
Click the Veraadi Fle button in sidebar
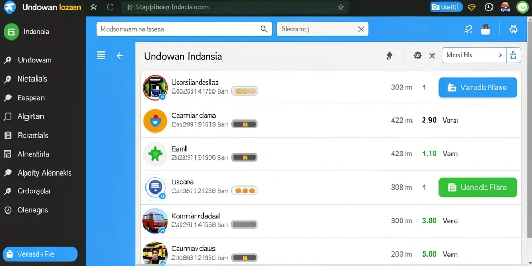40,254
